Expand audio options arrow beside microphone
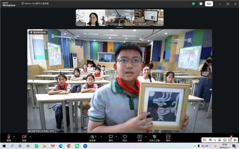The height and width of the screenshot is (149, 239). [14, 137]
